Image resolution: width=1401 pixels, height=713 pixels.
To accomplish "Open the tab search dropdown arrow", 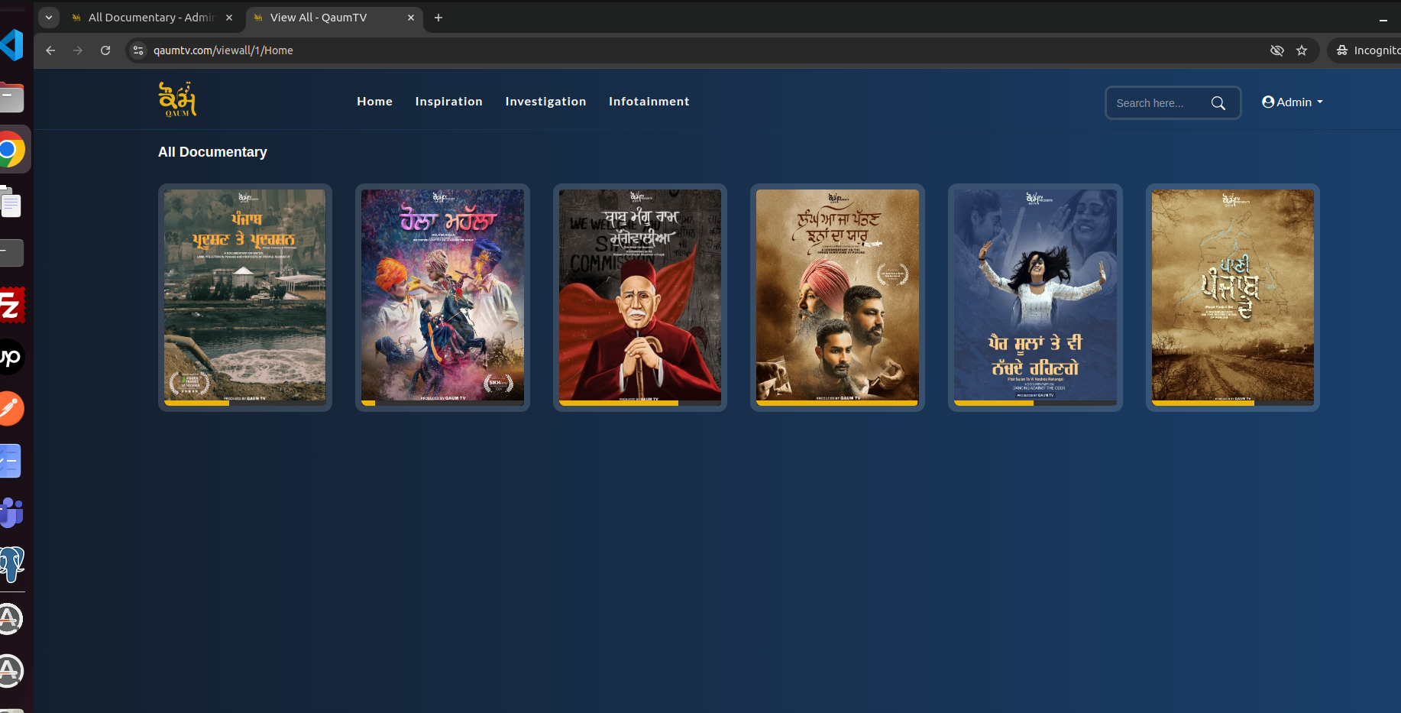I will (49, 18).
